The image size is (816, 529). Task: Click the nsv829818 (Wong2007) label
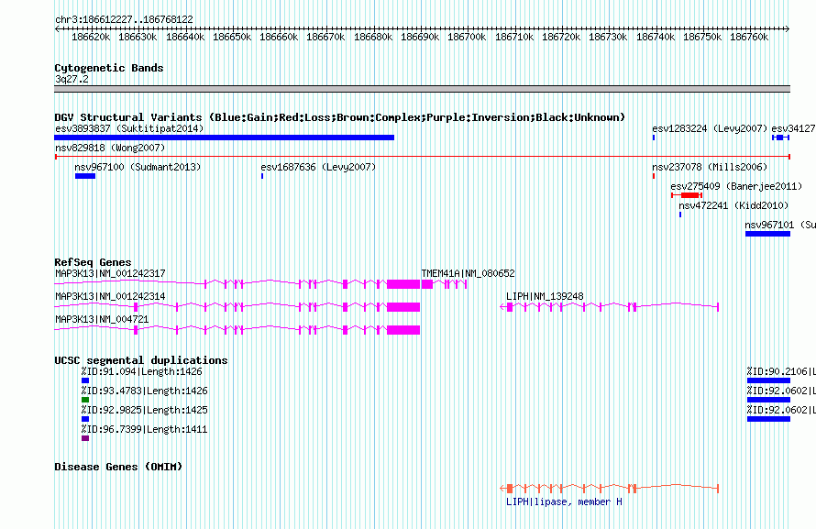(110, 148)
